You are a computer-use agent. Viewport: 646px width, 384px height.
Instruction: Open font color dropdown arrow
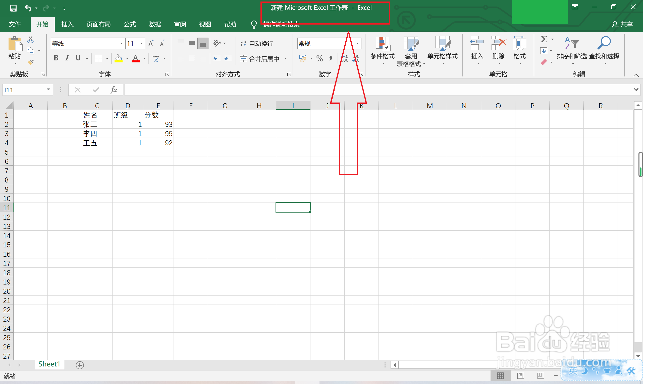pos(145,59)
